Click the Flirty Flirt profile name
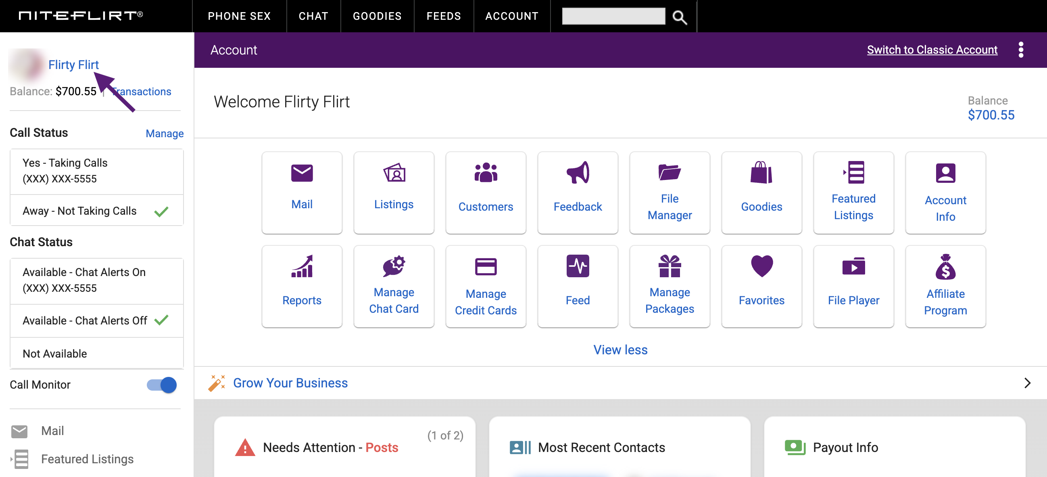This screenshot has width=1047, height=477. (x=73, y=64)
